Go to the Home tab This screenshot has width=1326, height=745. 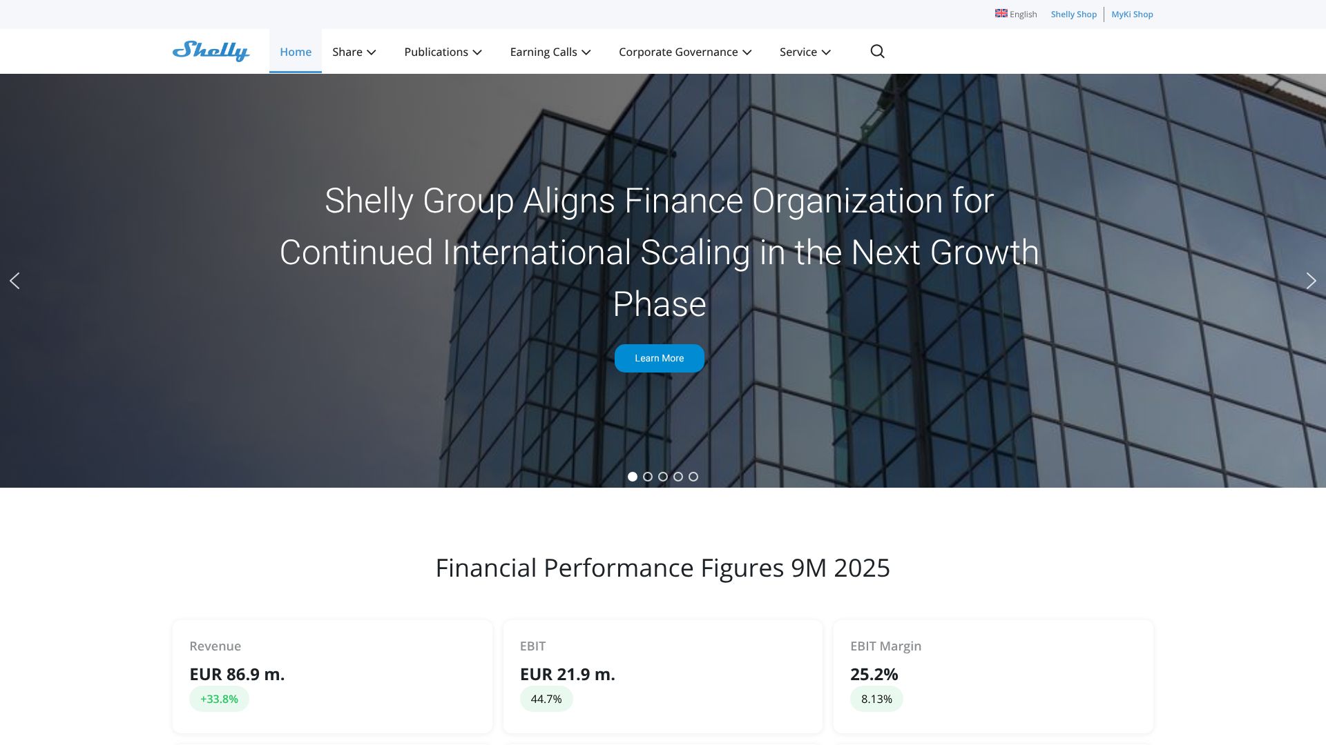(296, 52)
